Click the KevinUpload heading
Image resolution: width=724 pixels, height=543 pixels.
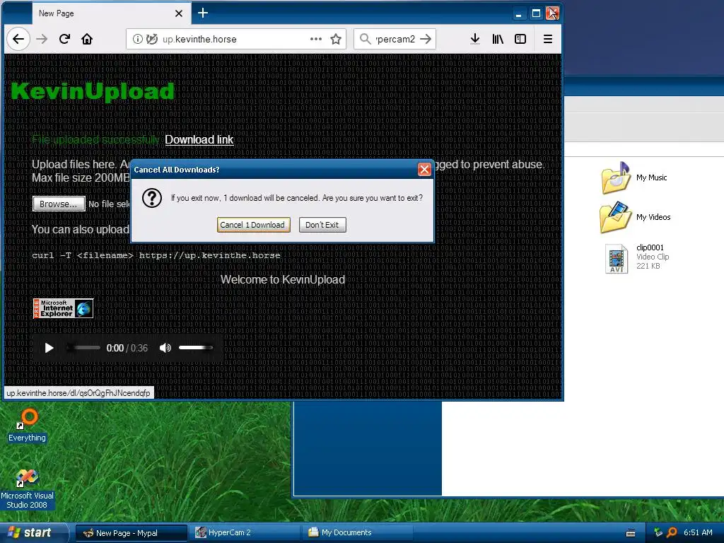[x=93, y=91]
